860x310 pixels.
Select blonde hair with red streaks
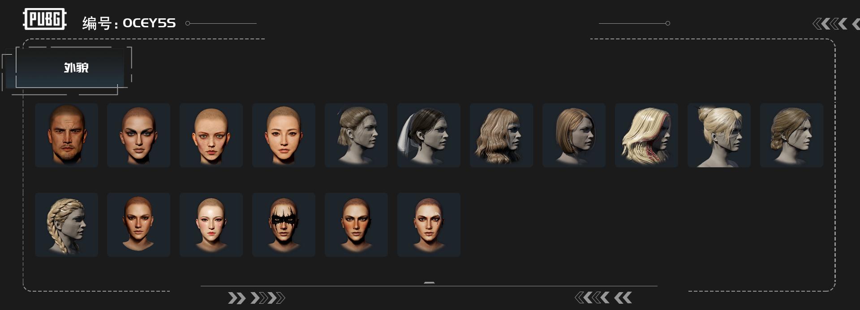[x=646, y=135]
